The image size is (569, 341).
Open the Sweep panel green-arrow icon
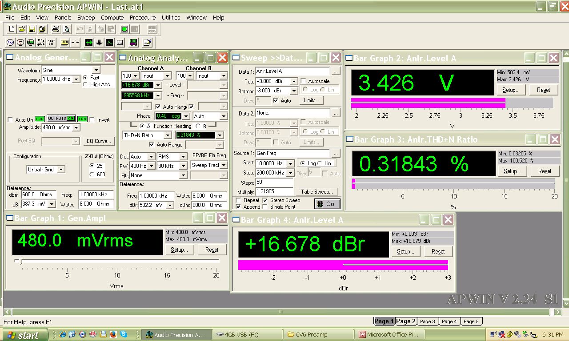pos(89,43)
